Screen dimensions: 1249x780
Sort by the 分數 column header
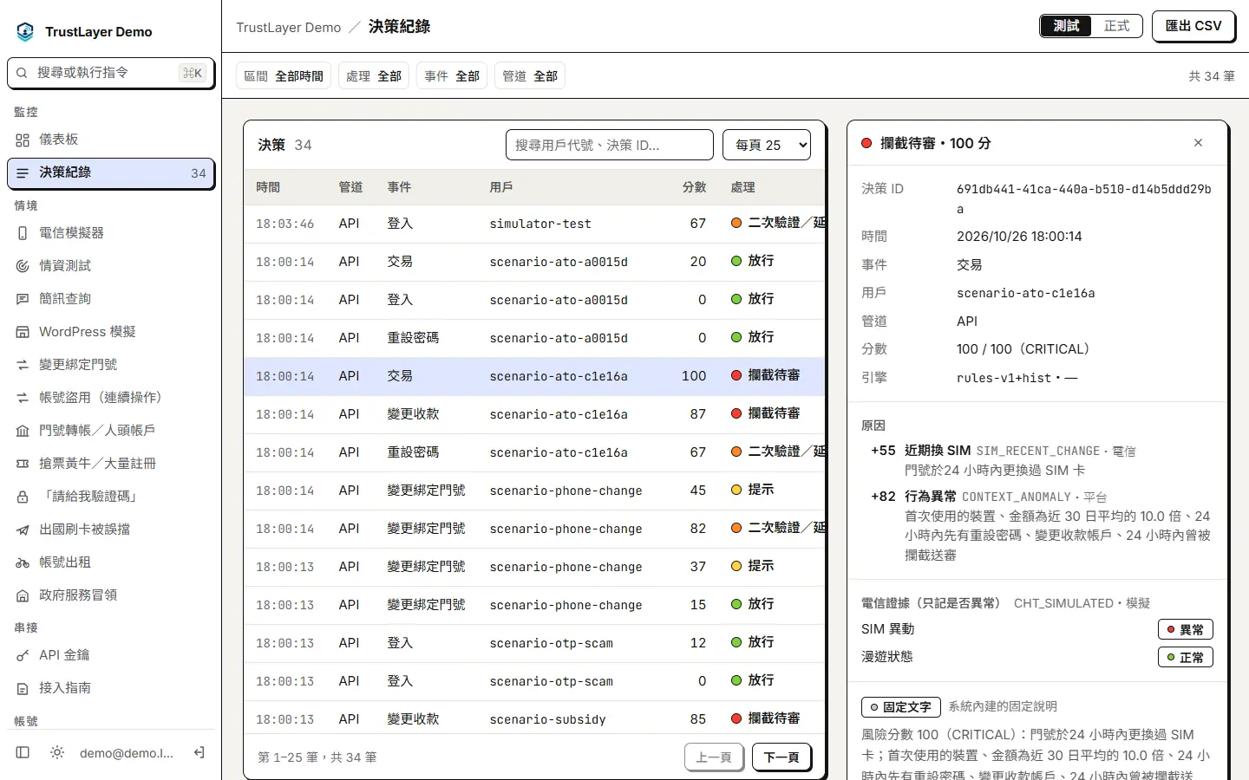pyautogui.click(x=694, y=187)
